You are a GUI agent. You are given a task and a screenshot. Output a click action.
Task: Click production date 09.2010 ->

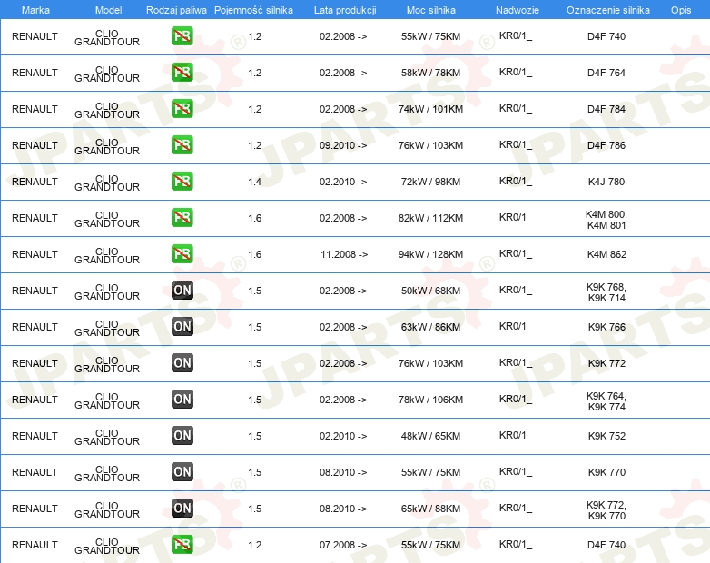(x=343, y=145)
